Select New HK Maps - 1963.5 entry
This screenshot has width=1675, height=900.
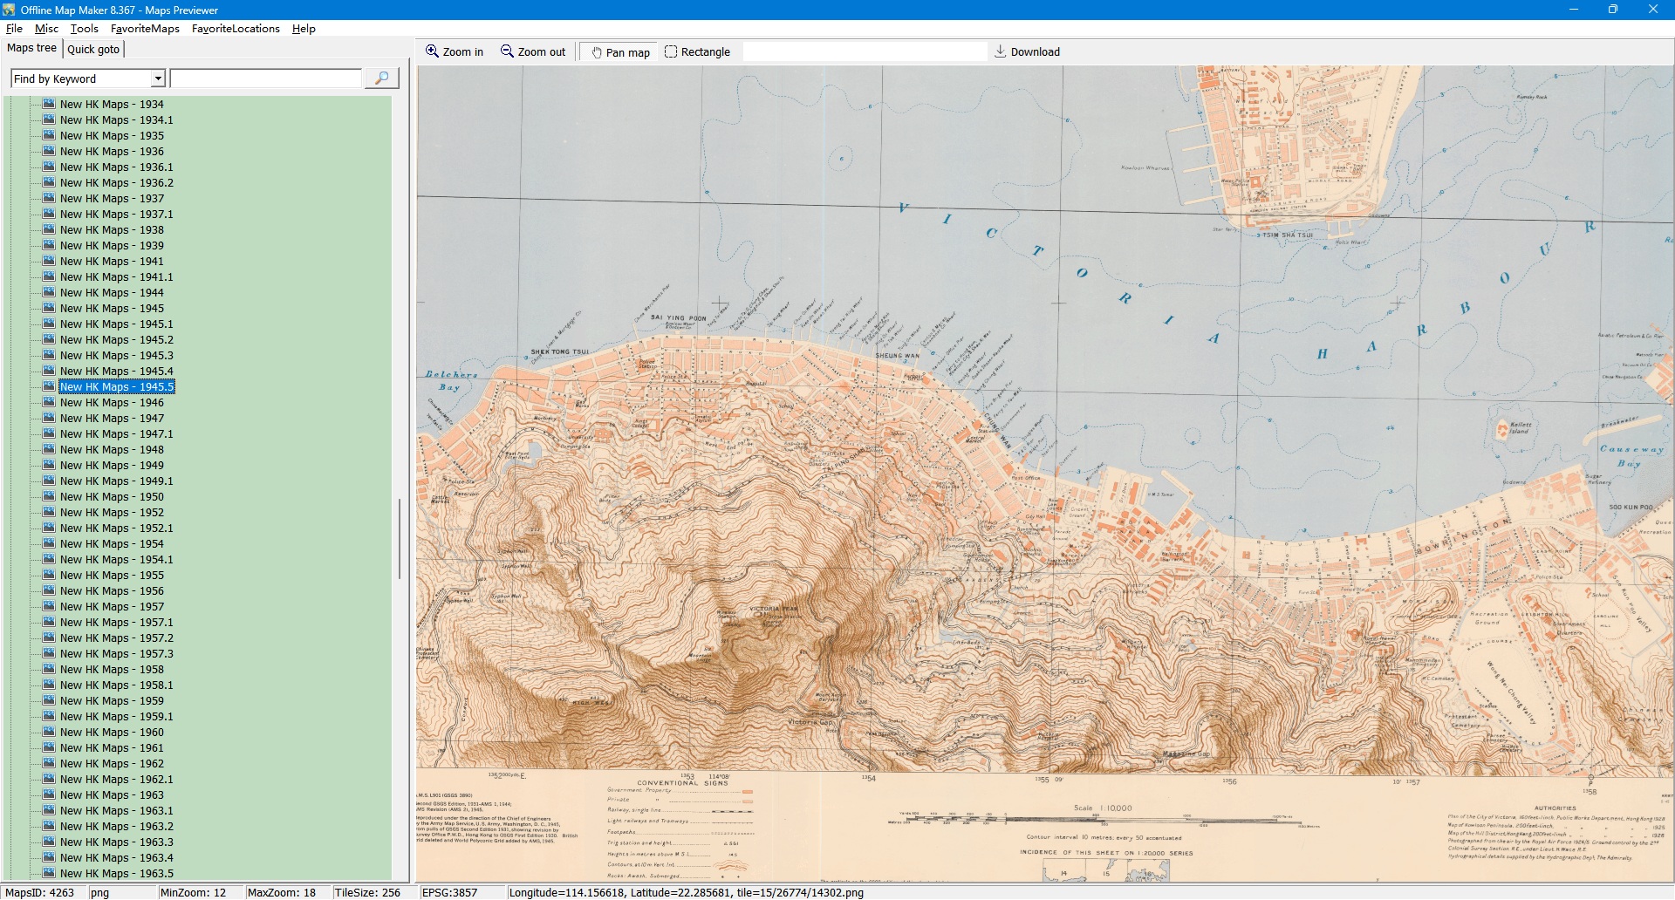pos(116,874)
